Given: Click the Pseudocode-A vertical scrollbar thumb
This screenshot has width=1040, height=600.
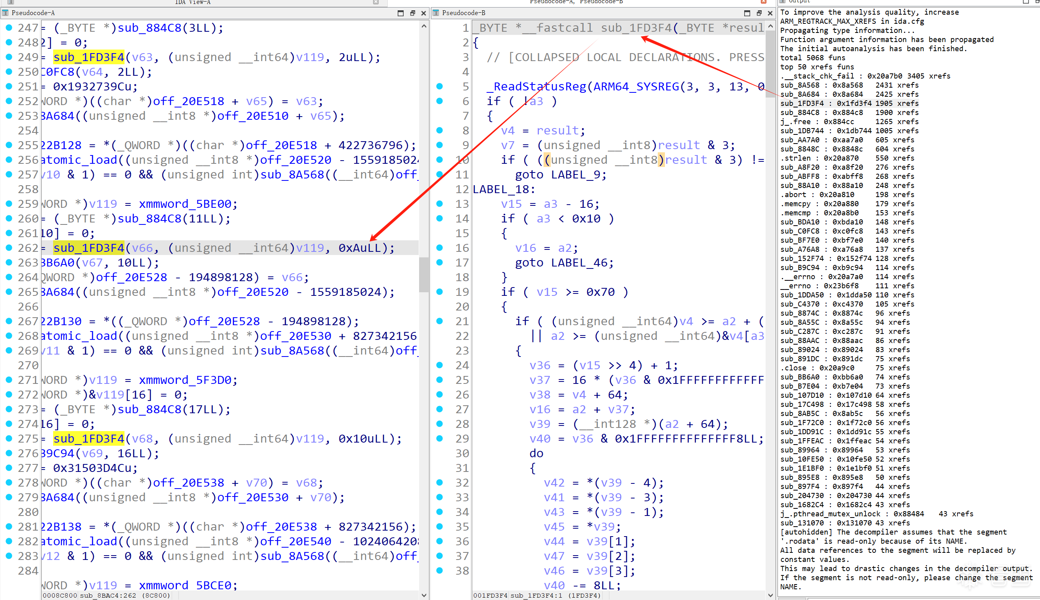Looking at the screenshot, I should (x=423, y=274).
